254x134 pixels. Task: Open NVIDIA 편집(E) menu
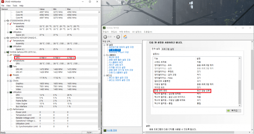point(114,32)
